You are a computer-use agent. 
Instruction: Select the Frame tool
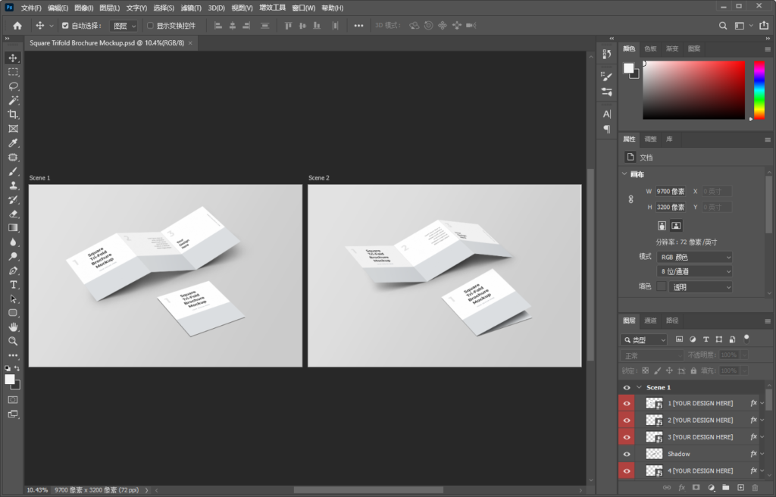click(13, 129)
